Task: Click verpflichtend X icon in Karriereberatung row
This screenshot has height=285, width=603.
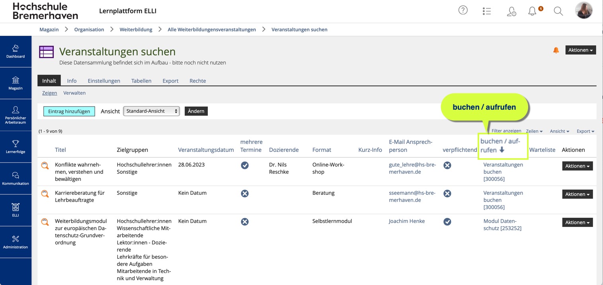Action: [x=447, y=194]
